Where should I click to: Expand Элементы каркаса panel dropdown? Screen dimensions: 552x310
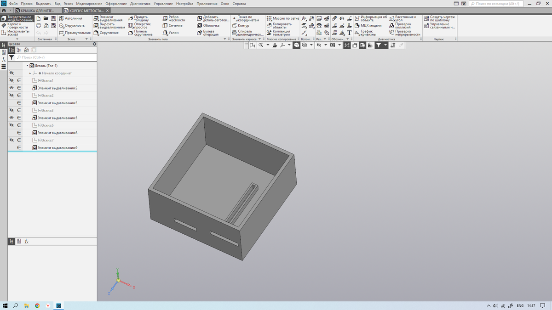pos(259,39)
